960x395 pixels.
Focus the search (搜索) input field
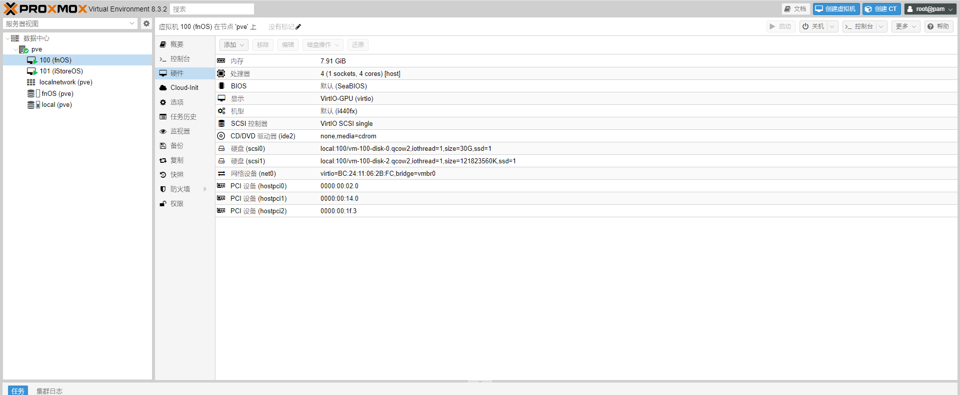[212, 9]
